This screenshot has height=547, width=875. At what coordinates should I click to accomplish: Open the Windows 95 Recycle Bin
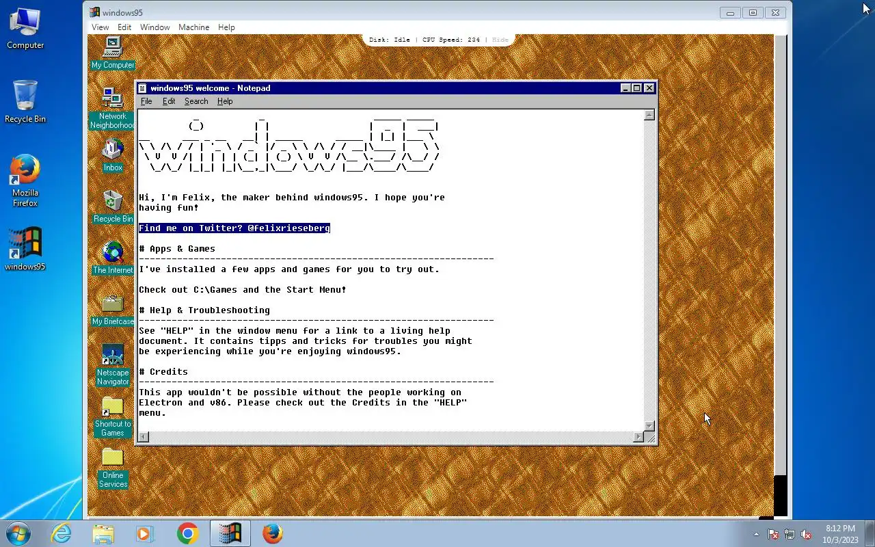(113, 206)
